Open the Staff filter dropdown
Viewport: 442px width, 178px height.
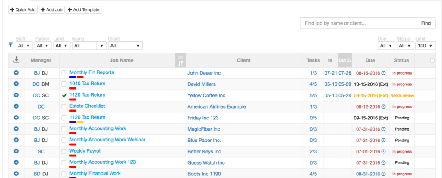pos(24,45)
